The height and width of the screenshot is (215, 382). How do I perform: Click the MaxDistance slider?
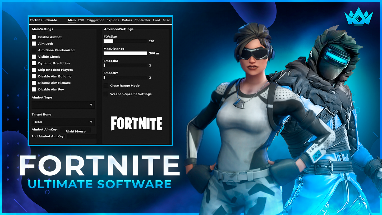[125, 53]
